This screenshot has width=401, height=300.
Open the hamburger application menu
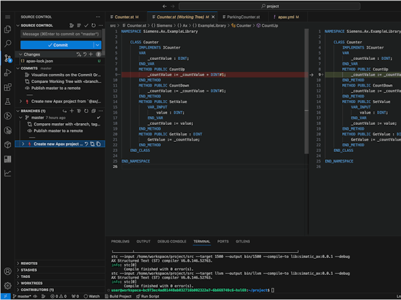pos(8,17)
